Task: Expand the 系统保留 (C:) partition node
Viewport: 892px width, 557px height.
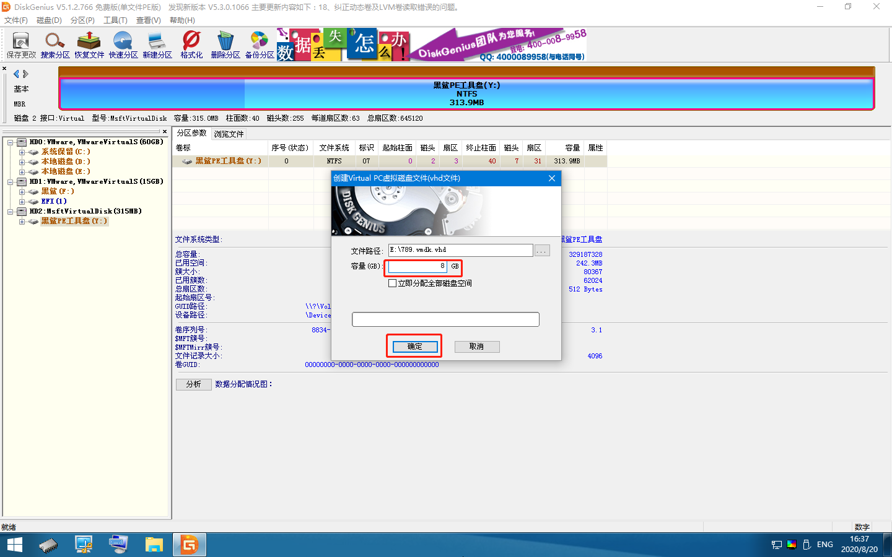Action: pyautogui.click(x=22, y=152)
